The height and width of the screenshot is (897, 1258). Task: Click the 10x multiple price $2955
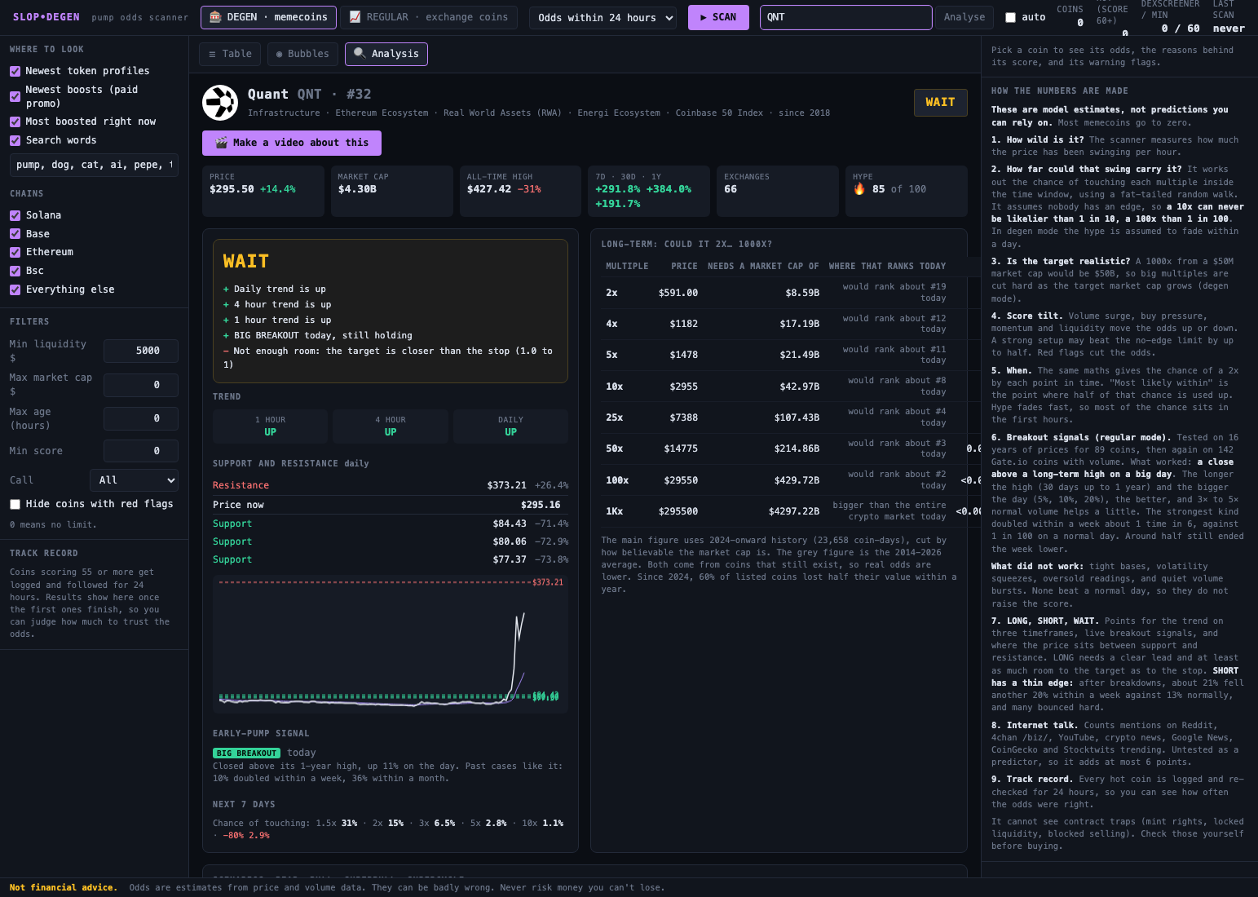683,387
